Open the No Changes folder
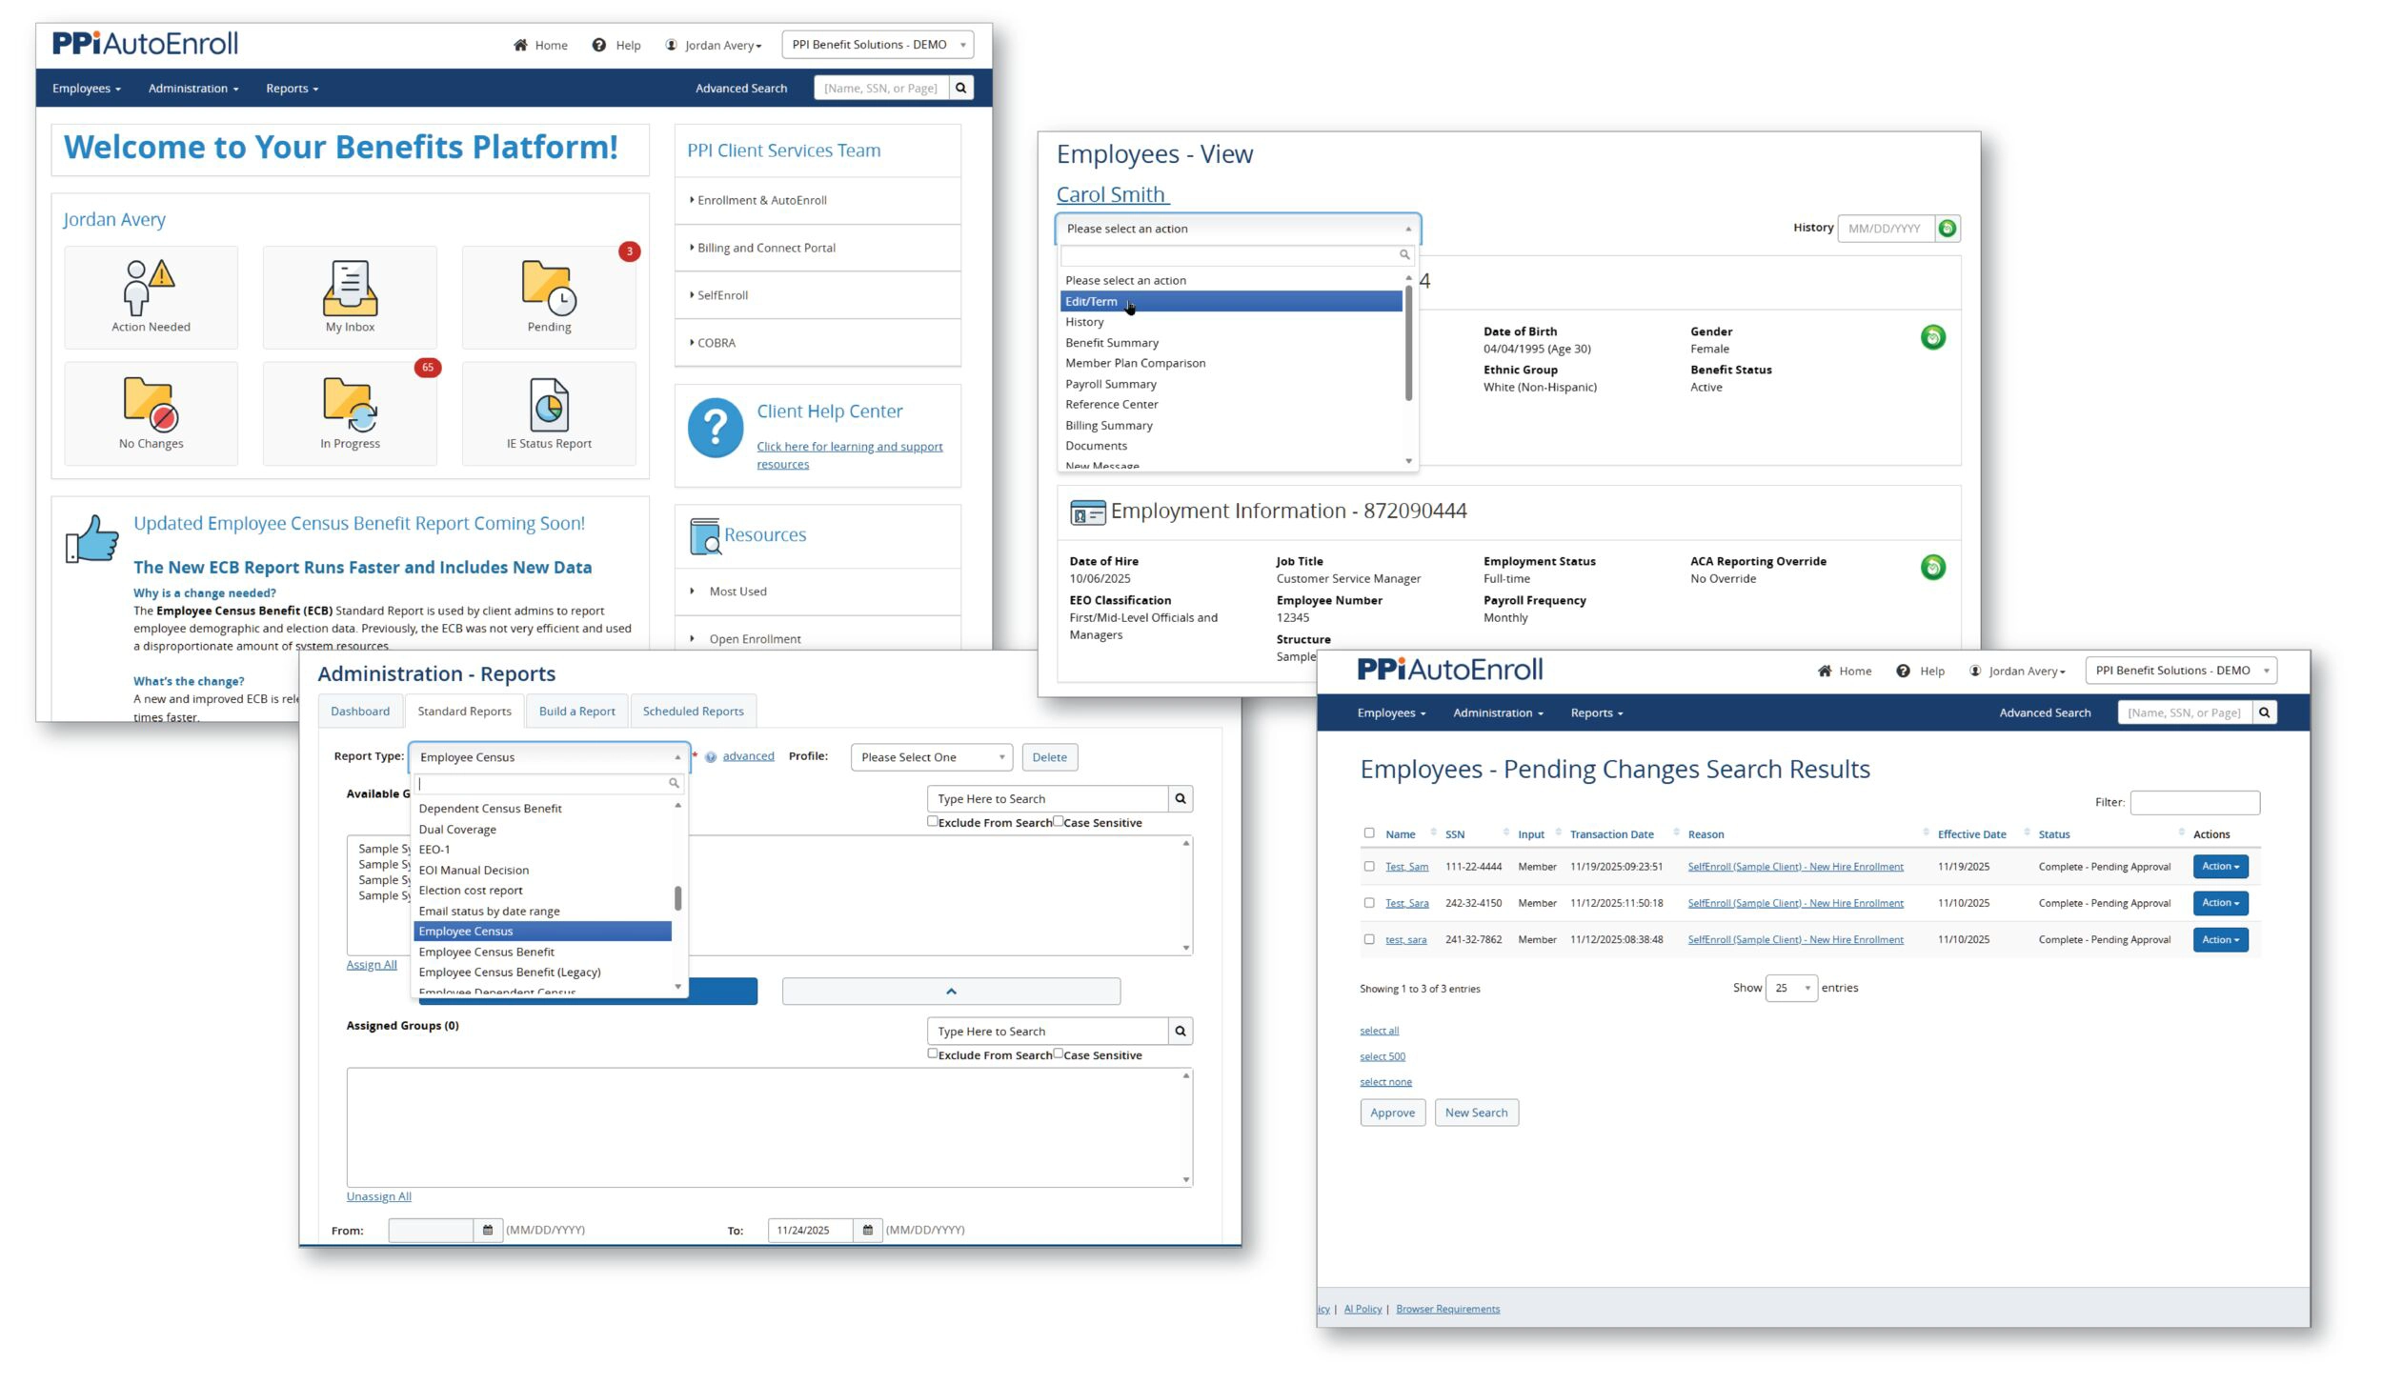Image resolution: width=2382 pixels, height=1384 pixels. tap(151, 411)
